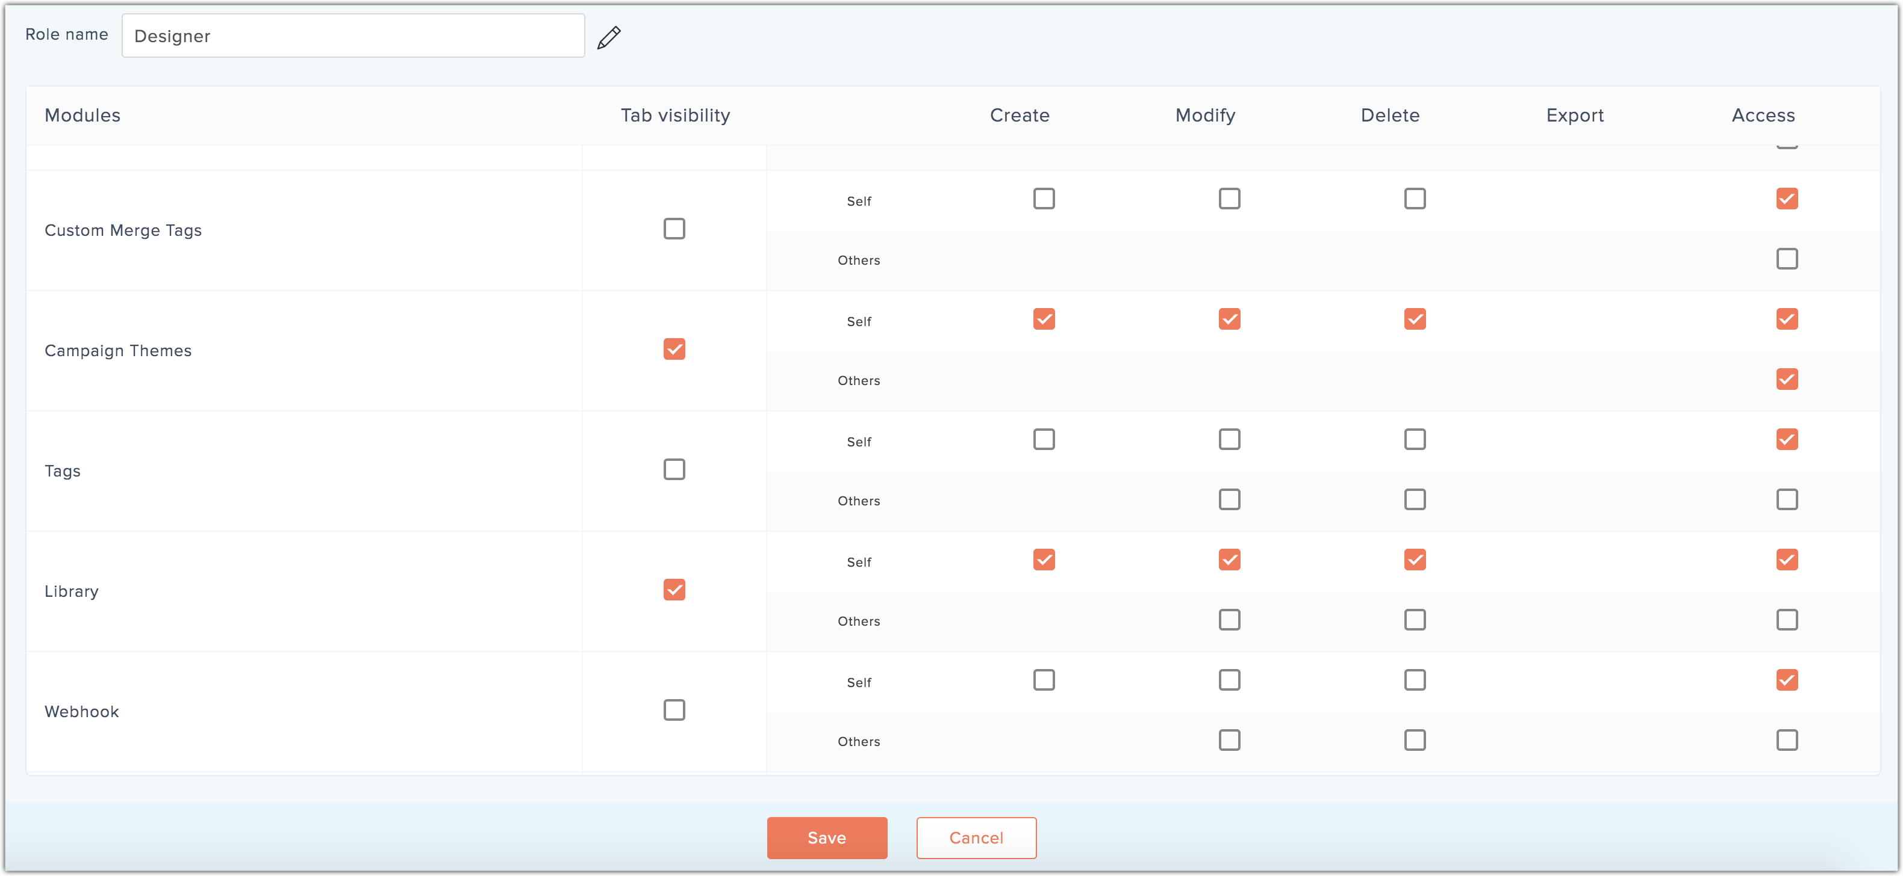Viewport: 1903px width, 876px height.
Task: Click the Role name input field
Action: (x=353, y=35)
